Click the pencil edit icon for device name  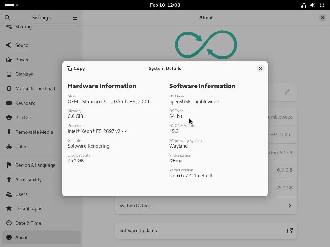[287, 92]
